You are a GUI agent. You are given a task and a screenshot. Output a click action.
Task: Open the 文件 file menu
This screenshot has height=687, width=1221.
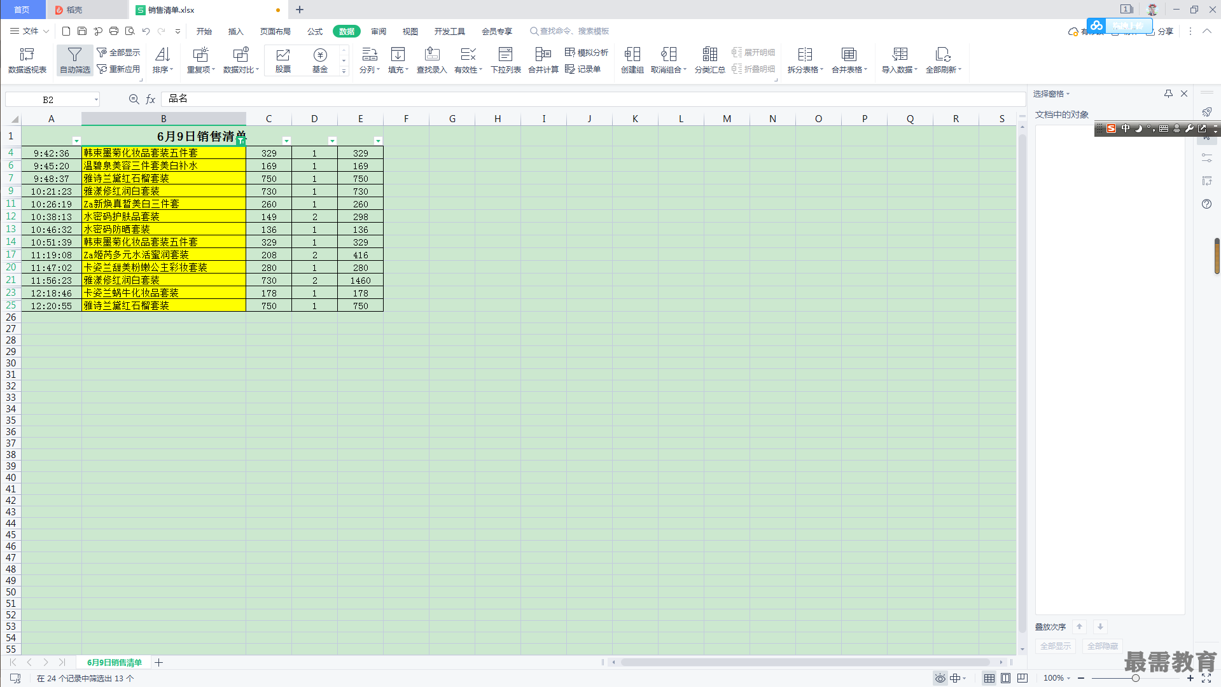29,31
